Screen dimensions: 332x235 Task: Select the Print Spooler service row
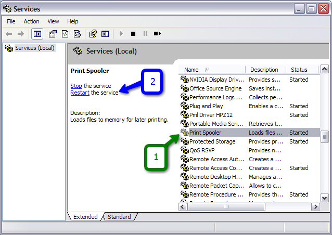coord(250,133)
